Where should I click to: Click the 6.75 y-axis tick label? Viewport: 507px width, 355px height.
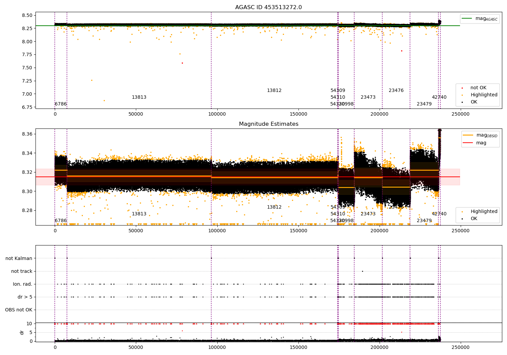point(27,107)
